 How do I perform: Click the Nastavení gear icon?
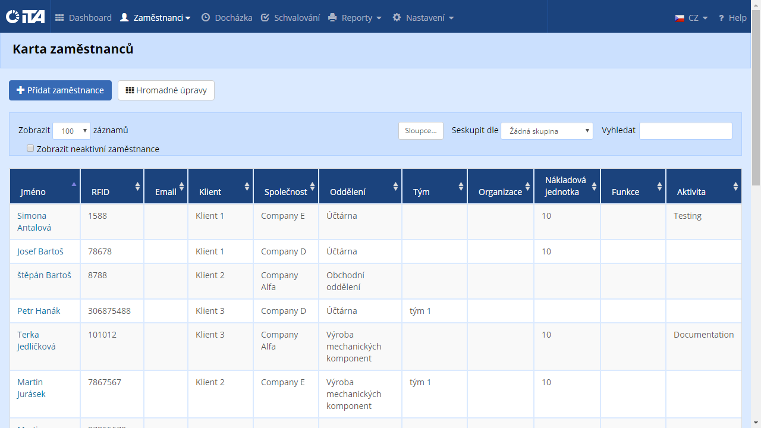397,18
